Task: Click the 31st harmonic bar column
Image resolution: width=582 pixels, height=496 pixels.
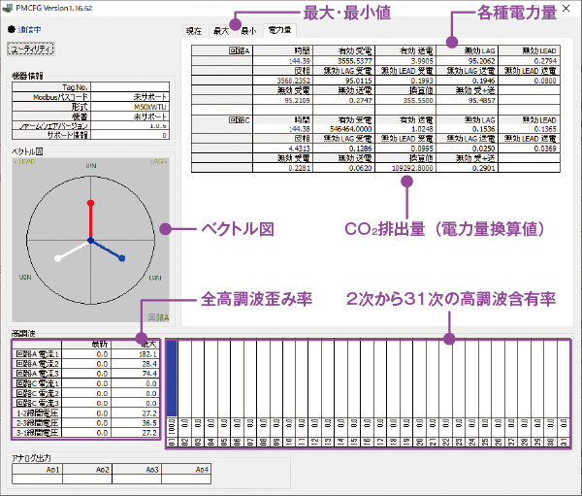Action: [564, 388]
